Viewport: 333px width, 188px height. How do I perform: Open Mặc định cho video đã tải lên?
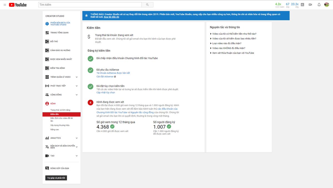coord(62,119)
